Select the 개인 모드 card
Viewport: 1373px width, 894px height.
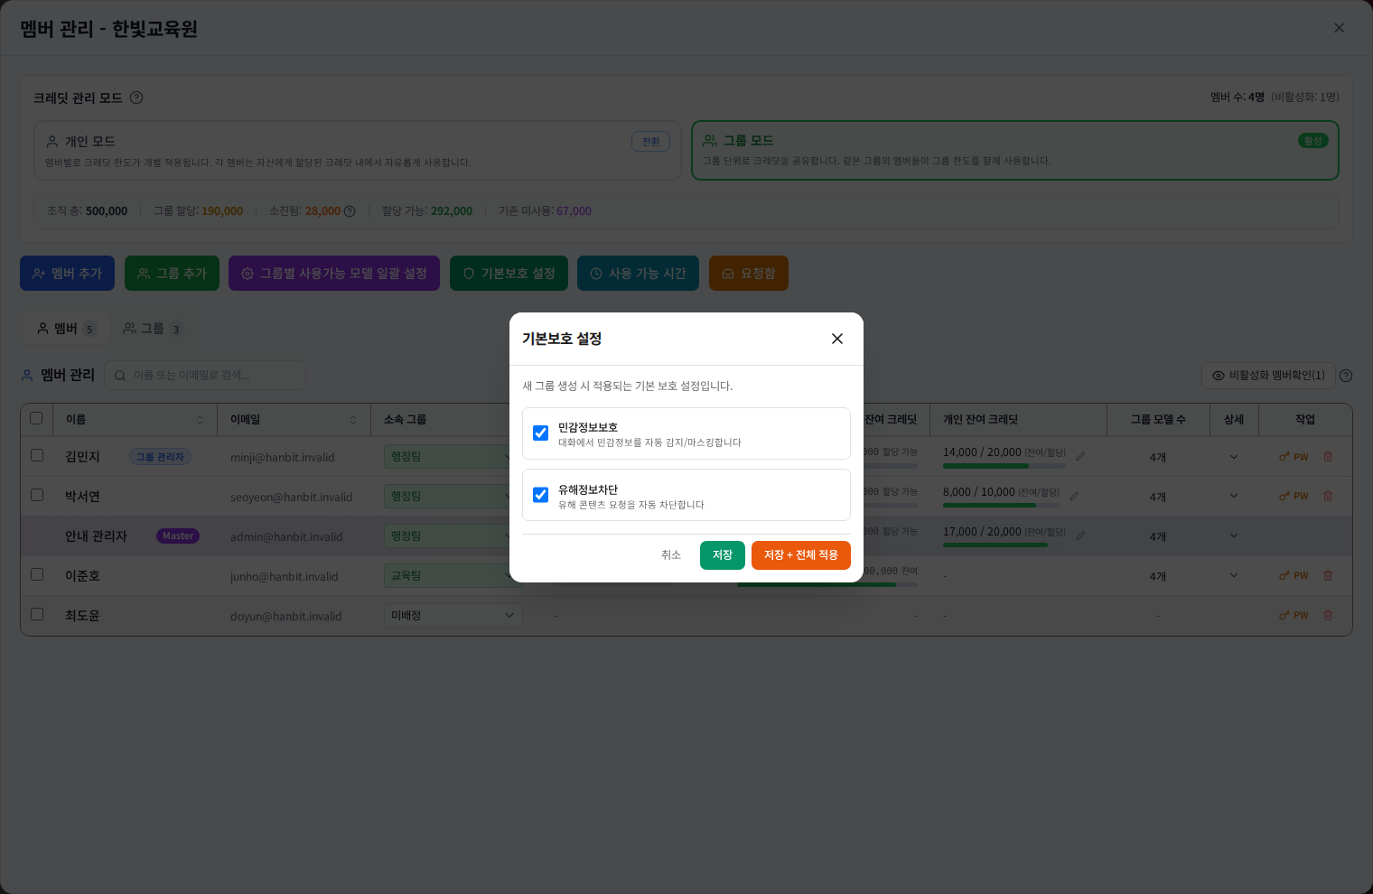358,151
